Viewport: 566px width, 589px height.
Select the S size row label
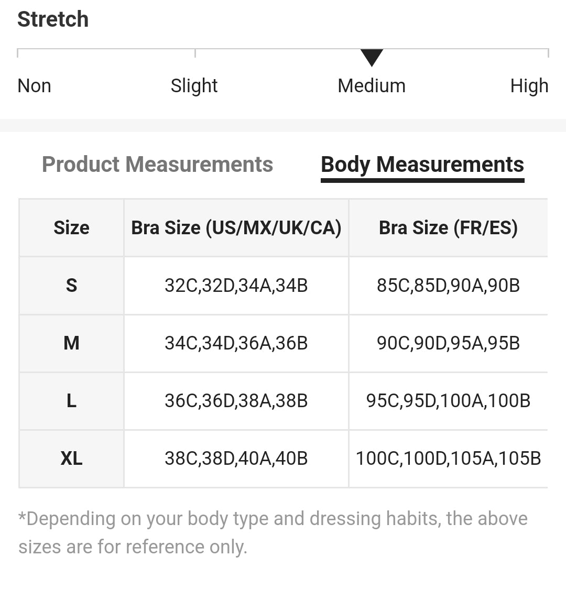click(x=71, y=286)
